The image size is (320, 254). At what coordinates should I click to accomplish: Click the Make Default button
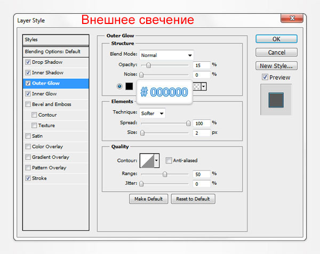coord(149,199)
